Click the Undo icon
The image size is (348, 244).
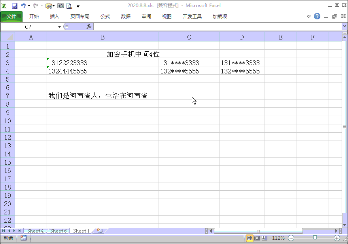coord(23,6)
